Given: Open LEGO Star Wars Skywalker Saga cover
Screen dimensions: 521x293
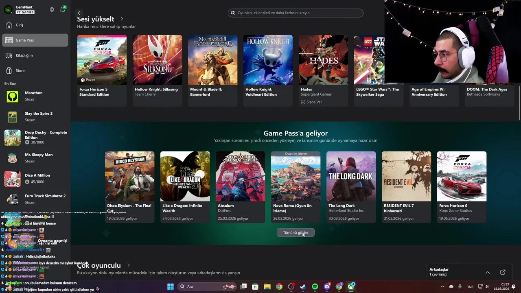Looking at the screenshot, I should click(x=369, y=60).
